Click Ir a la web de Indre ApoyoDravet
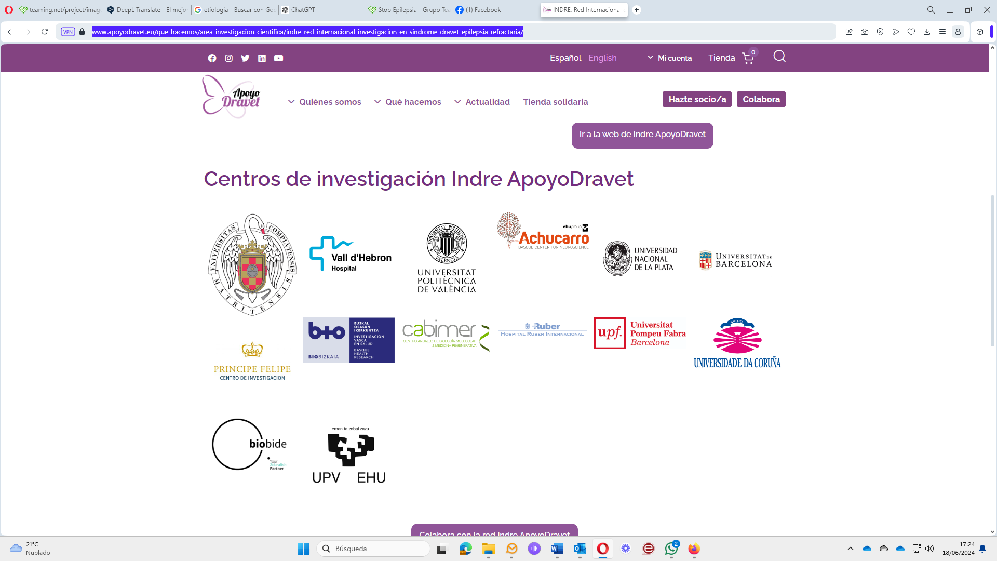 click(x=642, y=135)
